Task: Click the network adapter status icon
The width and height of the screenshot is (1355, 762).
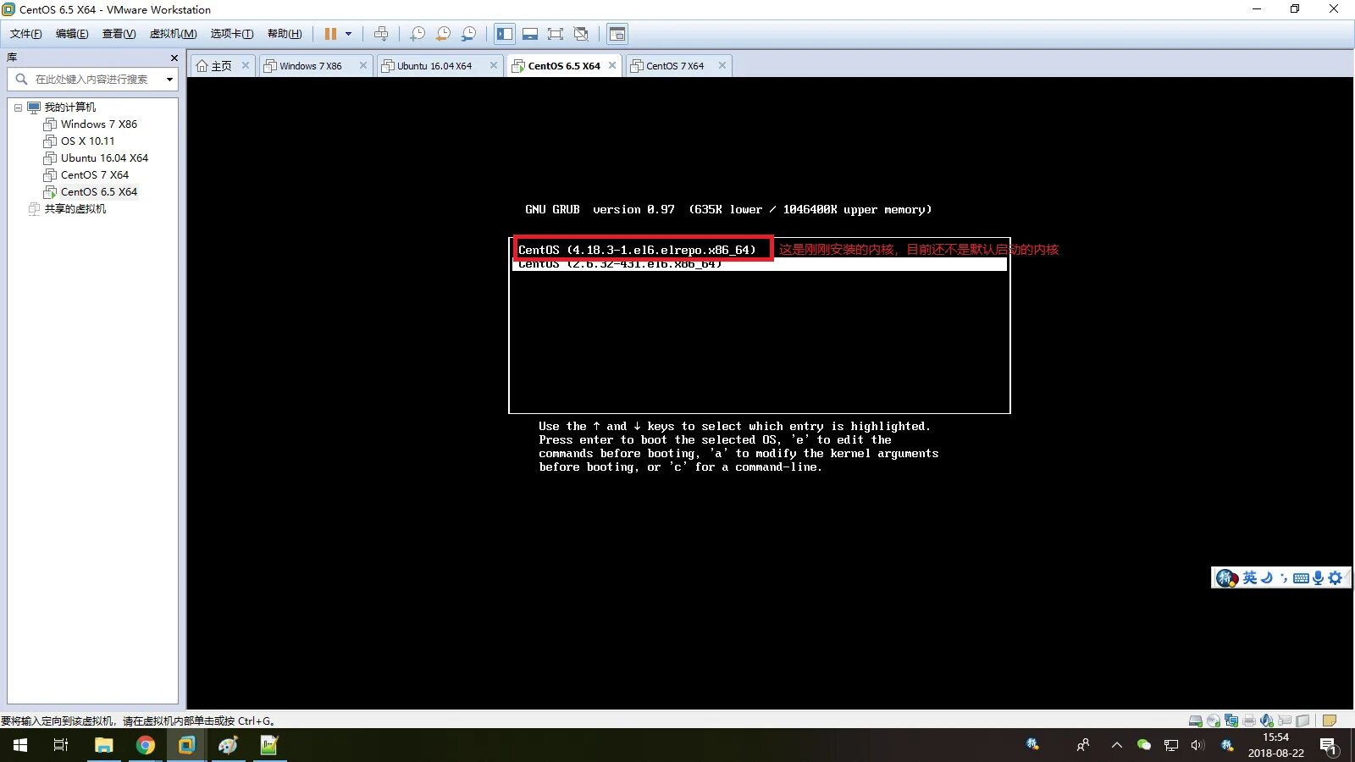Action: coord(1231,721)
